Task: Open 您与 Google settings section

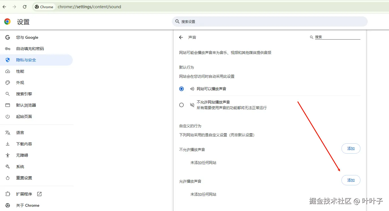Action: point(36,37)
